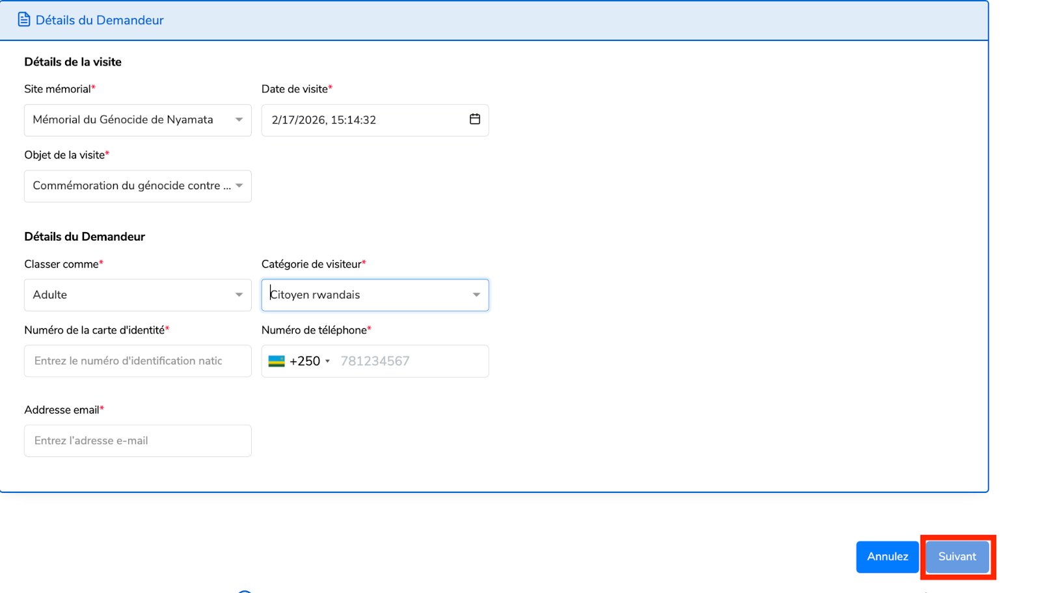Click the Numéro de la carte d'identité field
The width and height of the screenshot is (1041, 593).
pyautogui.click(x=138, y=361)
